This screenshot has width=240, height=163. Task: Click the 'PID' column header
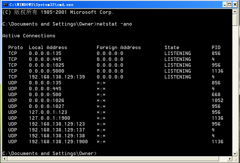[x=216, y=47]
